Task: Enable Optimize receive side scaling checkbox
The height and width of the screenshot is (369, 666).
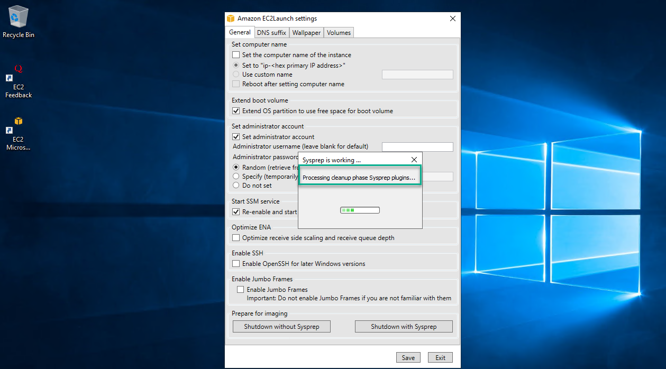Action: click(x=236, y=238)
